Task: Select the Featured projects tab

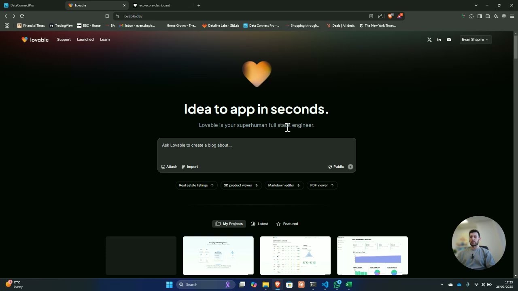Action: (x=287, y=224)
